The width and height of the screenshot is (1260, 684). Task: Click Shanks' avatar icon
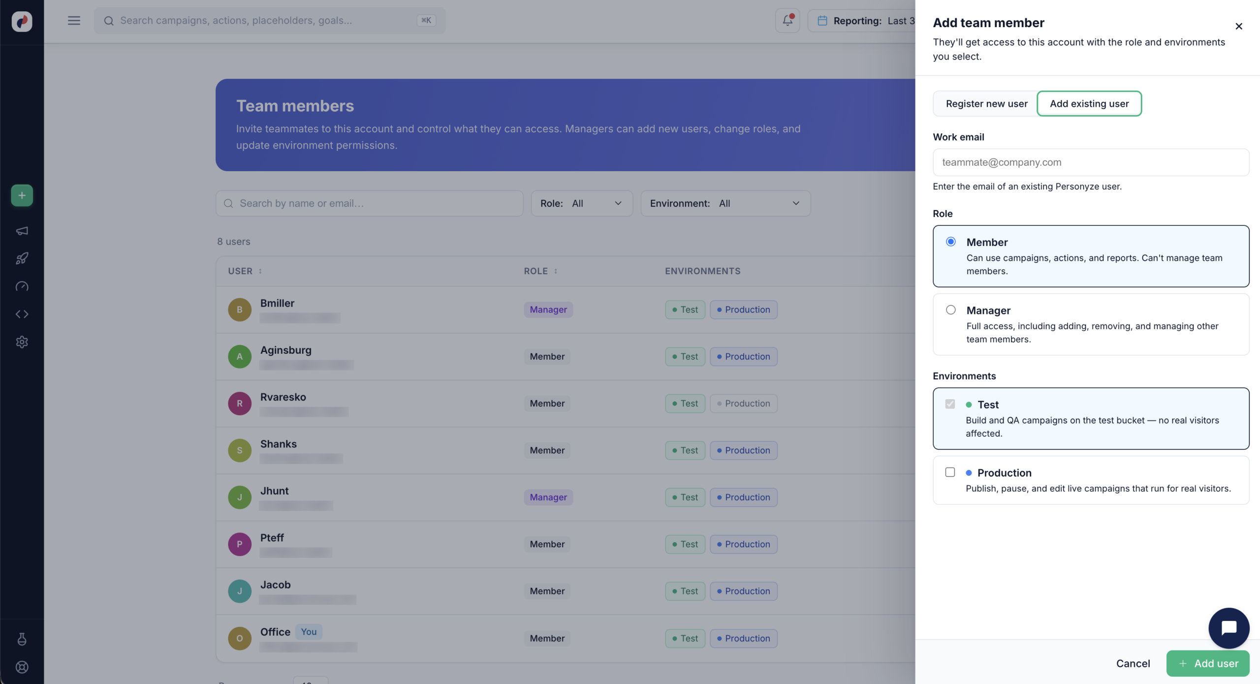pos(240,450)
